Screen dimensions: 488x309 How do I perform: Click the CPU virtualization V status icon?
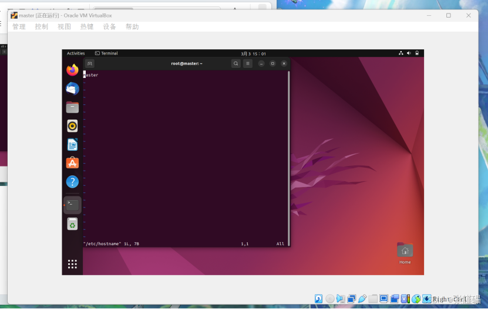[405, 299]
